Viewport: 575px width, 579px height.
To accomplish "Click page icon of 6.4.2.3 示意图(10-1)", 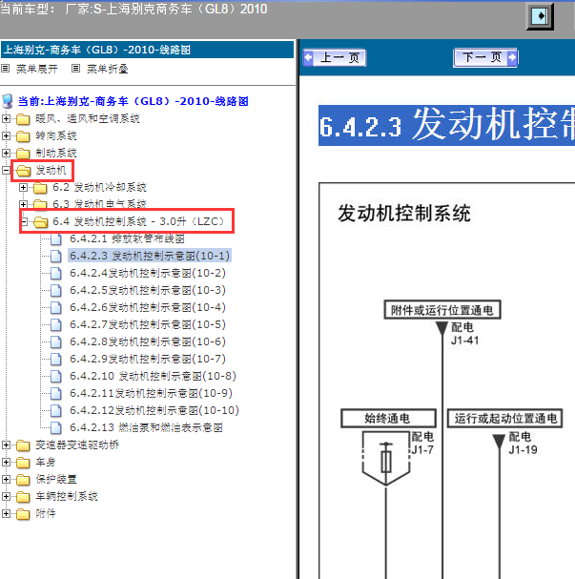I will point(55,257).
